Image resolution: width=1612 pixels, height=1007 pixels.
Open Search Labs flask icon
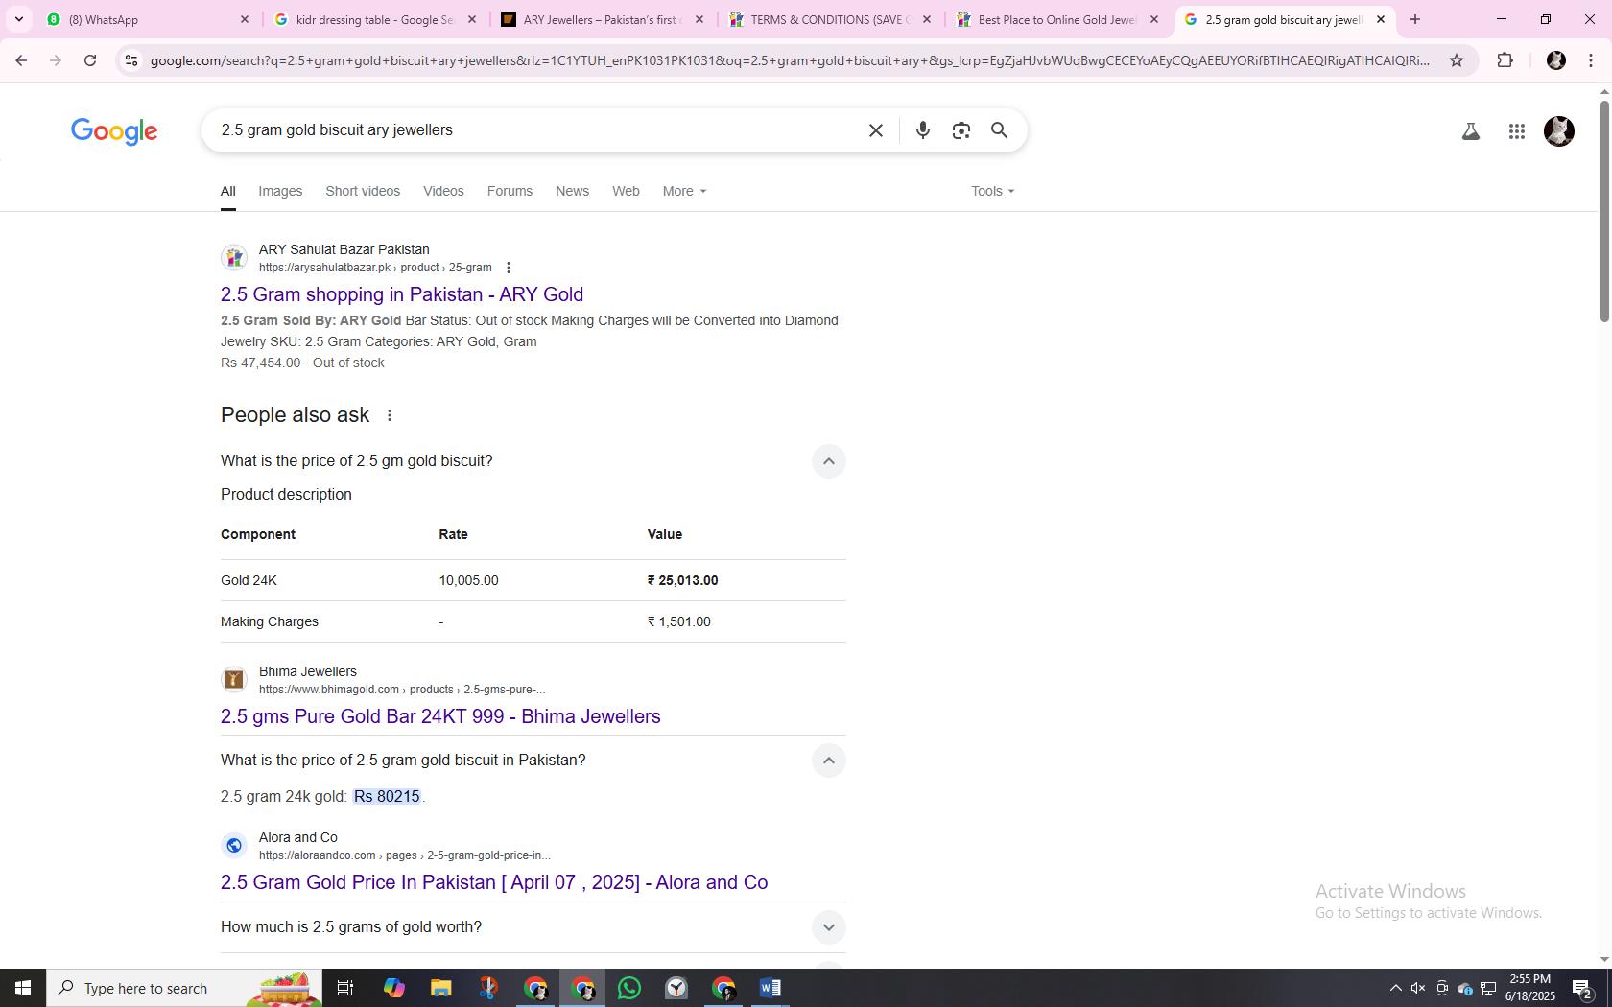[1470, 131]
